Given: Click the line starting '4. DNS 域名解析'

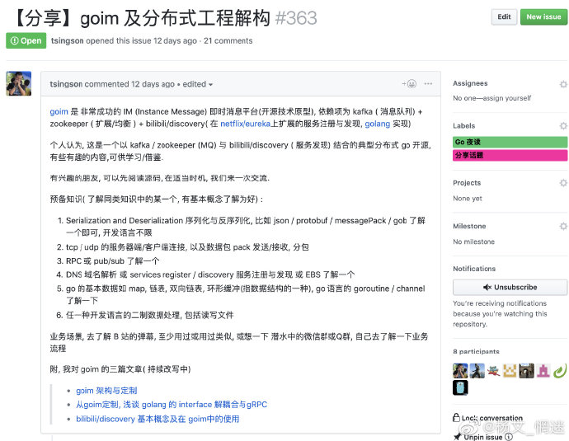Looking at the screenshot, I should coord(206,274).
